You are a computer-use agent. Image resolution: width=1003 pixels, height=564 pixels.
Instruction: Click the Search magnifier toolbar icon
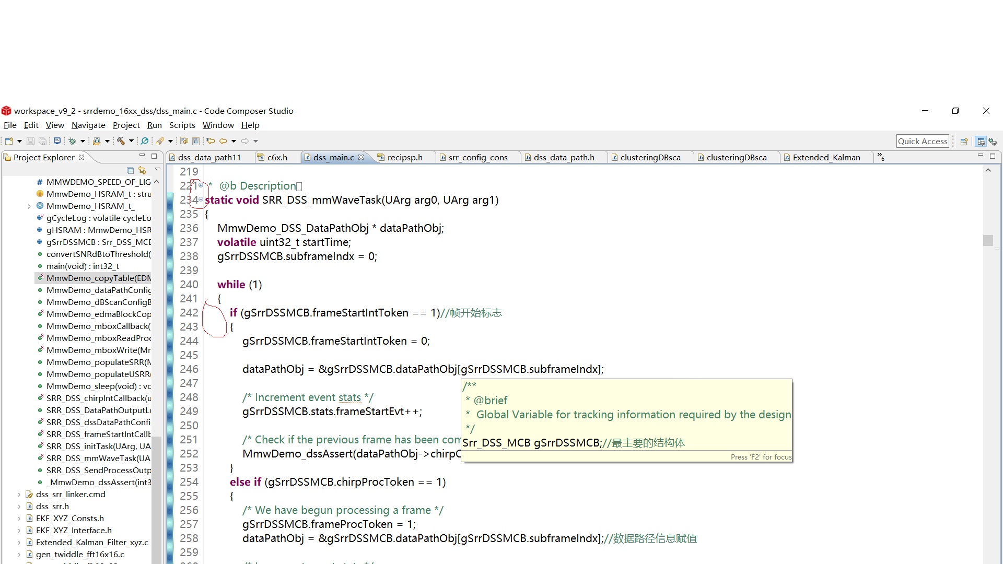point(145,141)
